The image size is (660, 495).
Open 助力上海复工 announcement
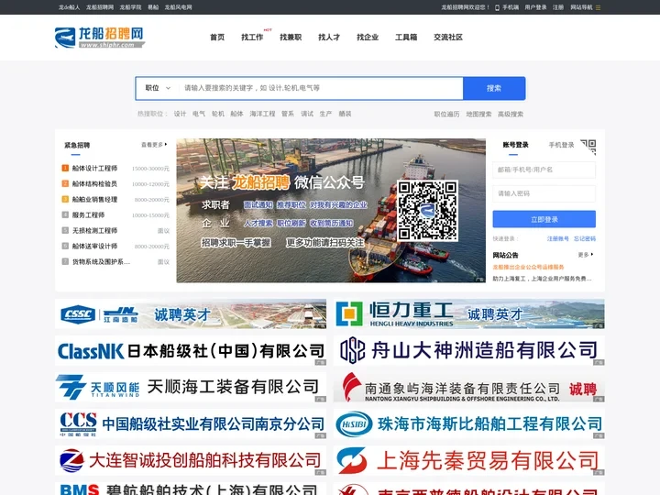(542, 279)
